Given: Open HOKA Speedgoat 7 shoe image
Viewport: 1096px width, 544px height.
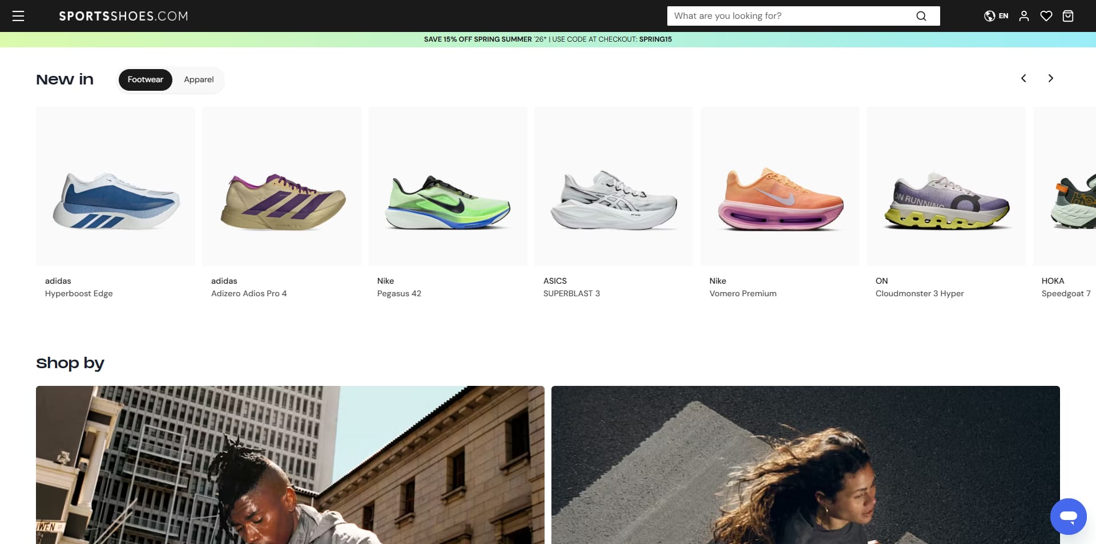Looking at the screenshot, I should 1065,186.
